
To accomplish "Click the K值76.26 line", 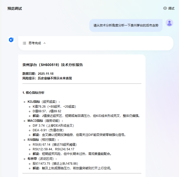I will (x=54, y=107).
